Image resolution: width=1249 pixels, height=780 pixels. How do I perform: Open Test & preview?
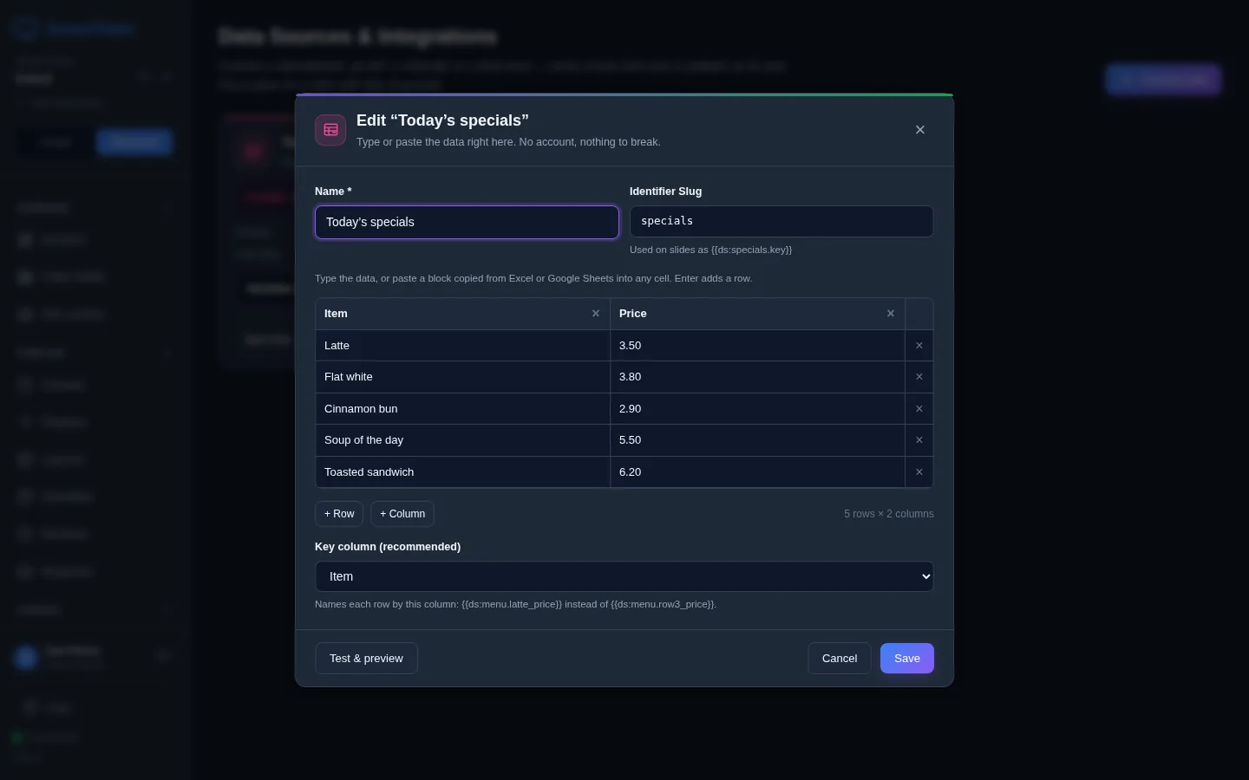coord(366,659)
